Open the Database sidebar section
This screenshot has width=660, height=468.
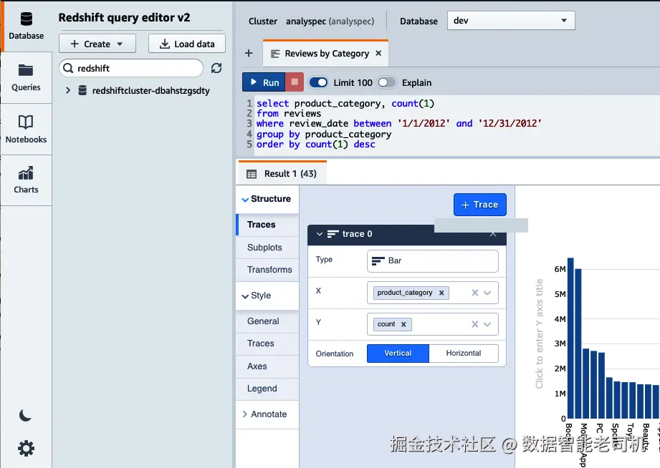pos(26,26)
